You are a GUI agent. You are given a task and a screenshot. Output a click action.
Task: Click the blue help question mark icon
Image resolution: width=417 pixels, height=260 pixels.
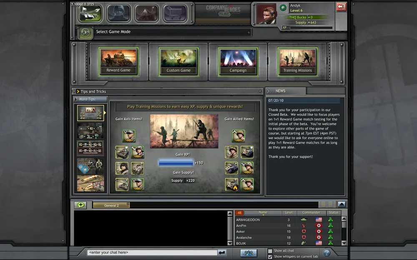click(327, 253)
